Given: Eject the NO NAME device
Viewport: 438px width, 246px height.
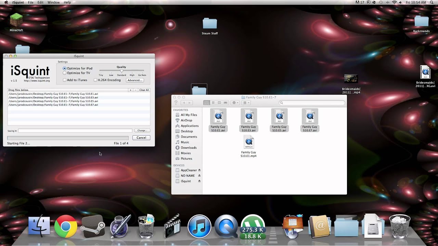Looking at the screenshot, I should tap(199, 176).
